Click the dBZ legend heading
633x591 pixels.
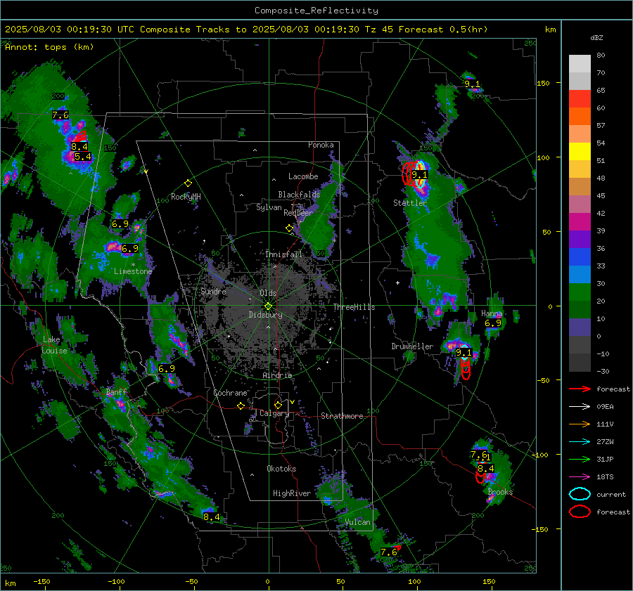tap(596, 37)
